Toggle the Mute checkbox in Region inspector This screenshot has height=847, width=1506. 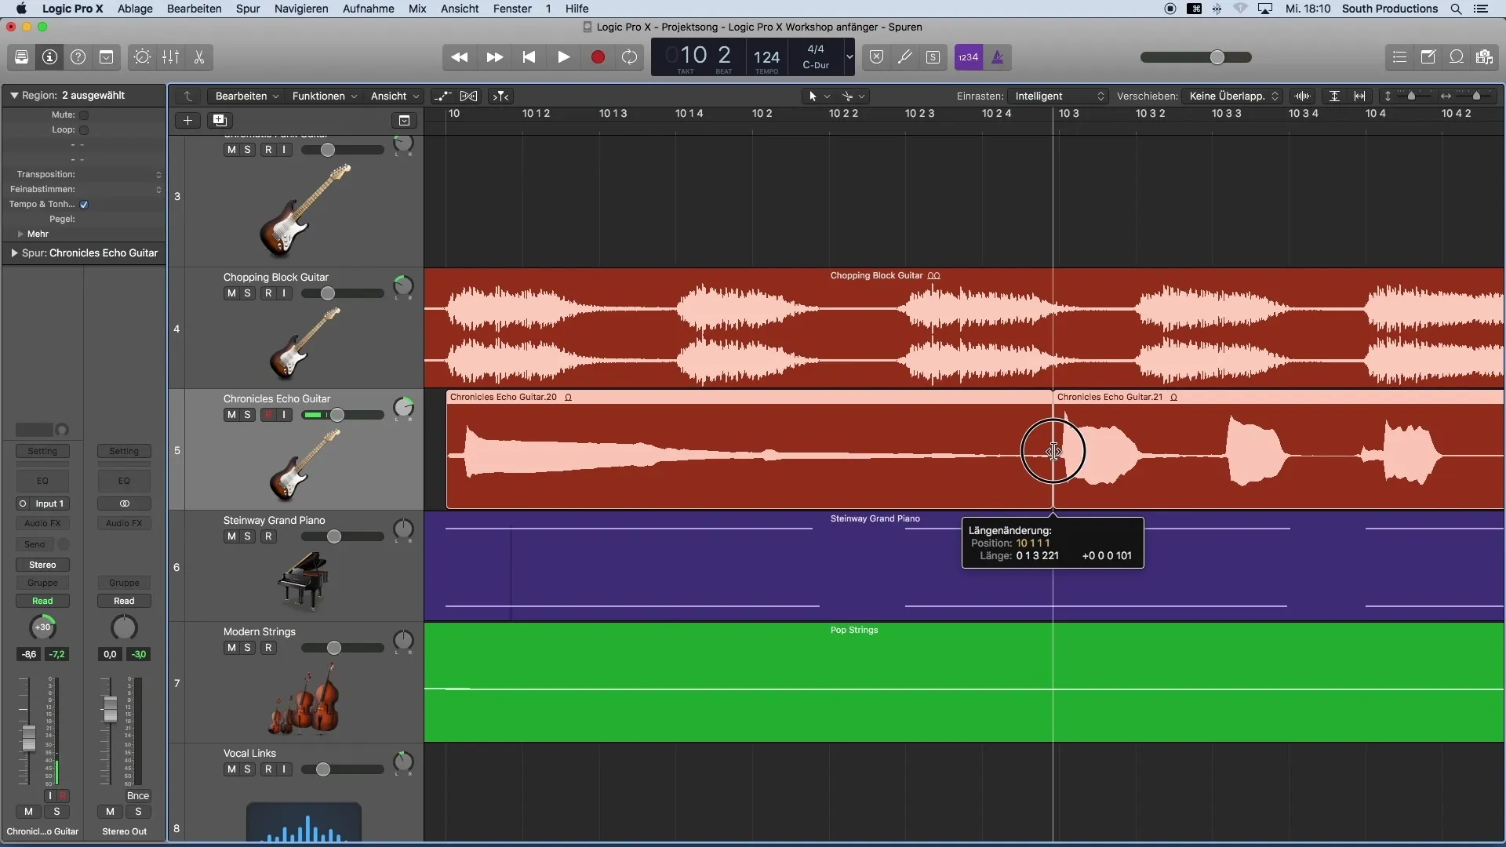pyautogui.click(x=84, y=115)
